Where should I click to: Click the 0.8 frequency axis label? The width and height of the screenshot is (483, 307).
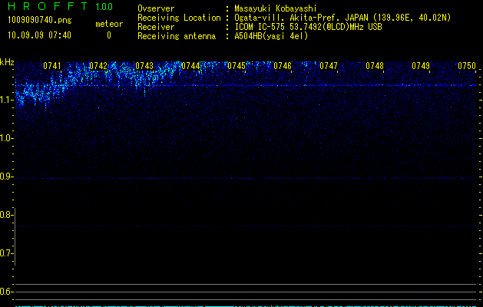[6, 215]
